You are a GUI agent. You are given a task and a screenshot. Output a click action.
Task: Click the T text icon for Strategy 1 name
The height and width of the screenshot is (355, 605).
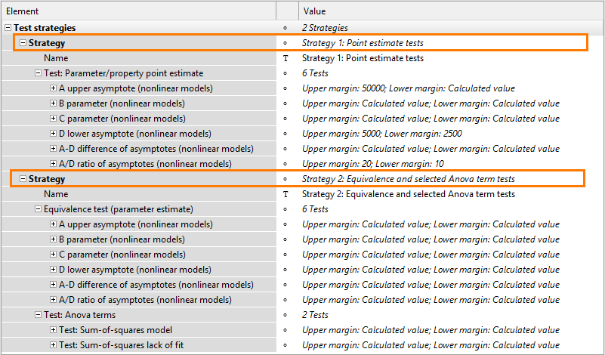pos(286,58)
